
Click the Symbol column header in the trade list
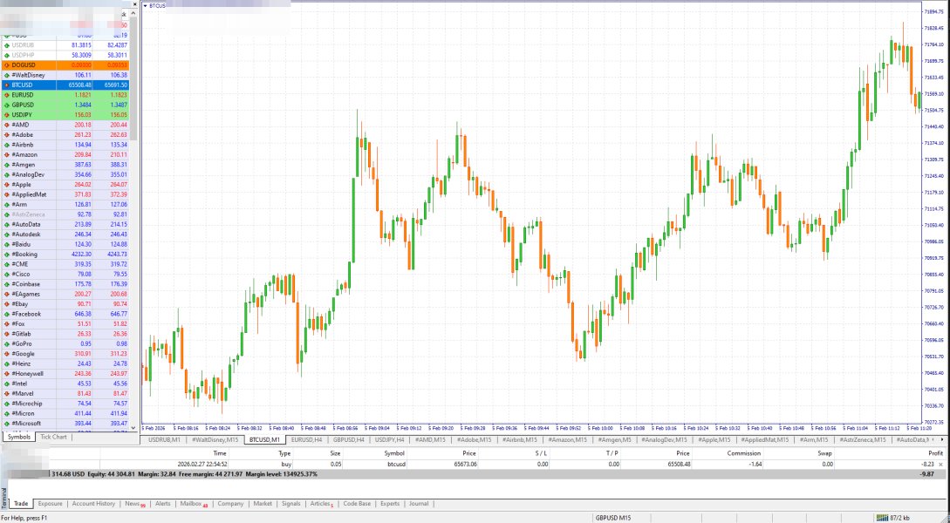pyautogui.click(x=394, y=453)
